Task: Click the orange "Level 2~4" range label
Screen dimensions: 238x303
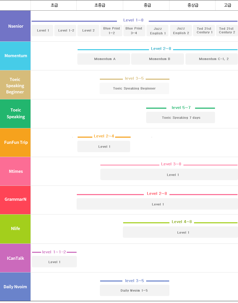Action: pyautogui.click(x=104, y=136)
